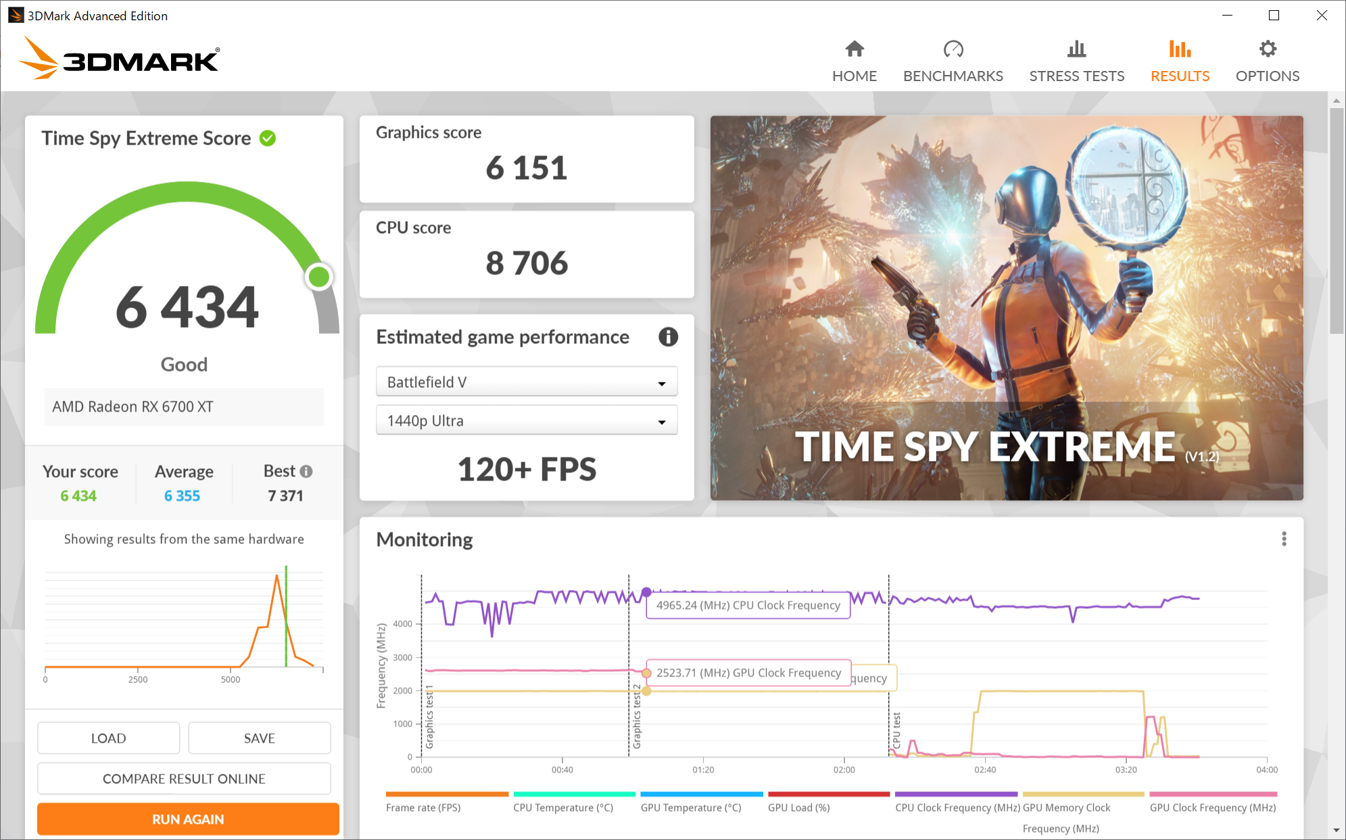Click COMPARE RESULT ONLINE button

(x=184, y=779)
